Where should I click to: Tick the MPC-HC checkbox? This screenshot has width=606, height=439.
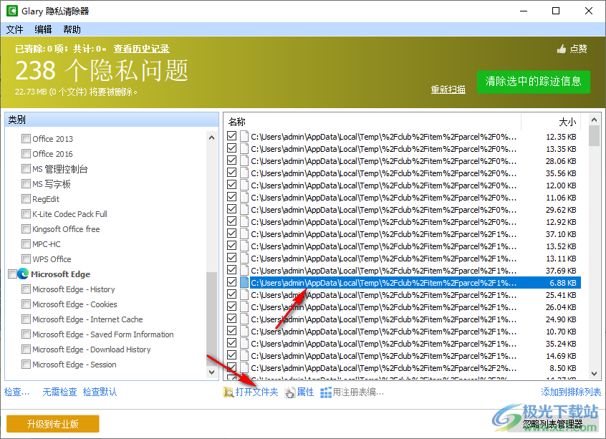(26, 243)
